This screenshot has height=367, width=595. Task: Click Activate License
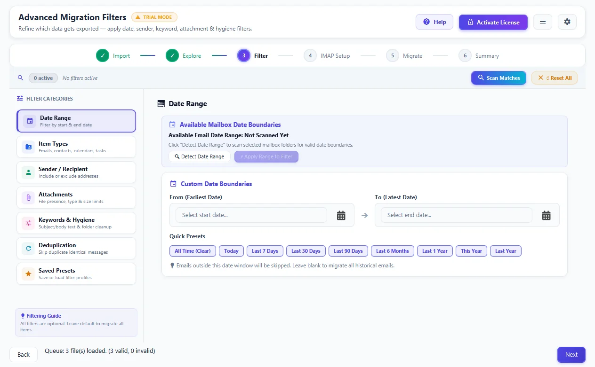[x=493, y=22]
